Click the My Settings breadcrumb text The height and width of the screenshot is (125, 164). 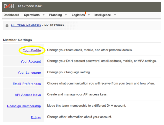tap(54, 25)
